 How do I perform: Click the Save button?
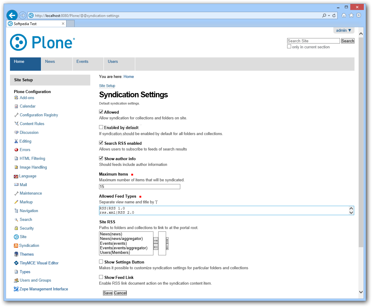coord(108,293)
